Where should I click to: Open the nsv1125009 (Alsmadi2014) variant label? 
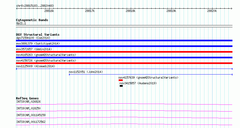pos(36,66)
